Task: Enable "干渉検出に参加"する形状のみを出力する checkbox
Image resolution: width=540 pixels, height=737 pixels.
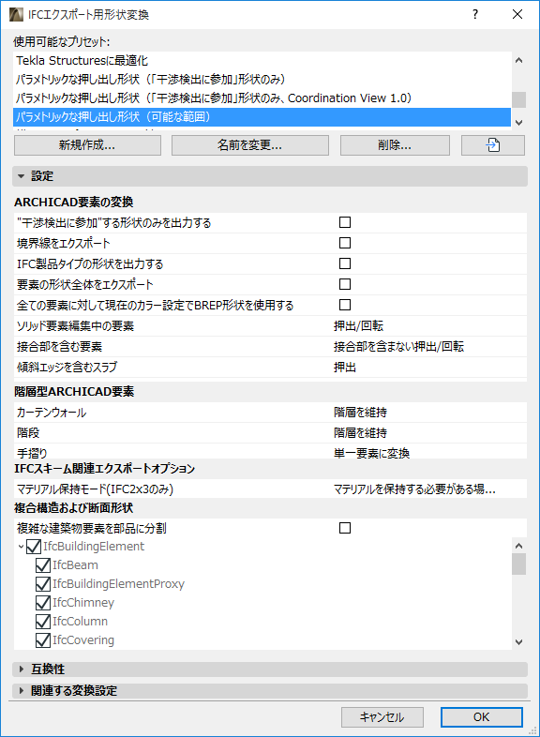Action: (x=345, y=222)
